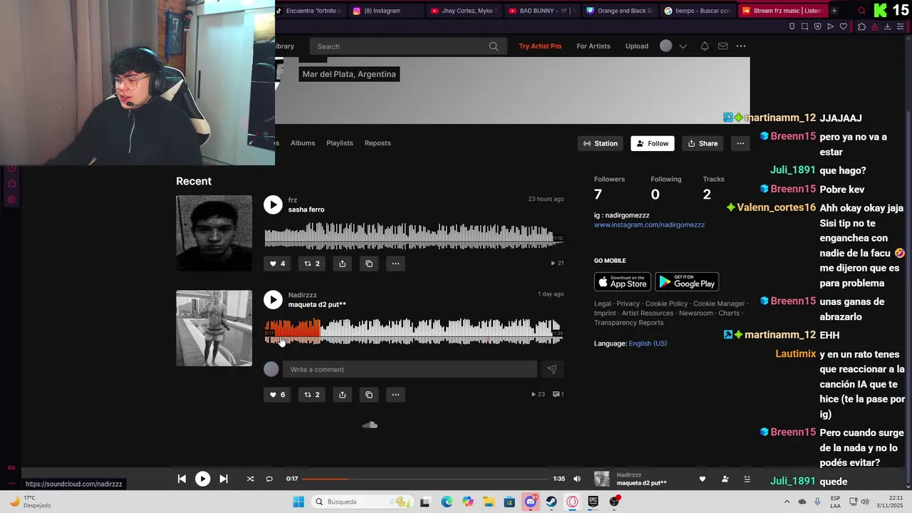The width and height of the screenshot is (912, 513).
Task: Open browser extensions puzzle icon
Action: (x=861, y=26)
